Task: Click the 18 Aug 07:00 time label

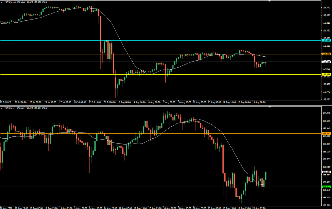Action: (171, 208)
